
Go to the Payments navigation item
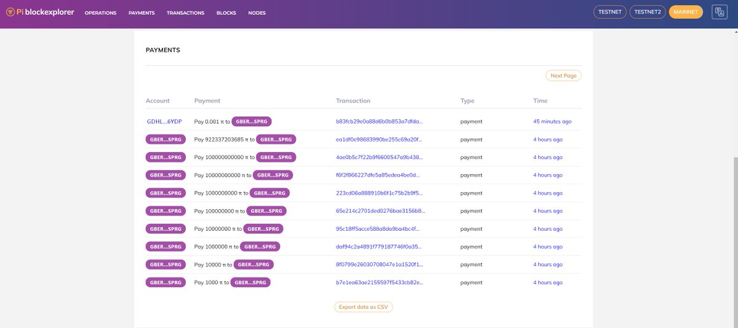click(x=141, y=13)
